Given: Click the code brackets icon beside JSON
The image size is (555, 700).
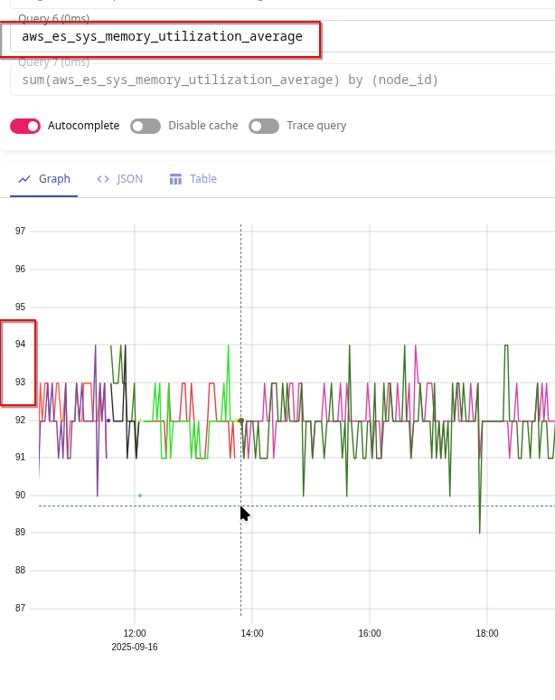Looking at the screenshot, I should [x=103, y=179].
